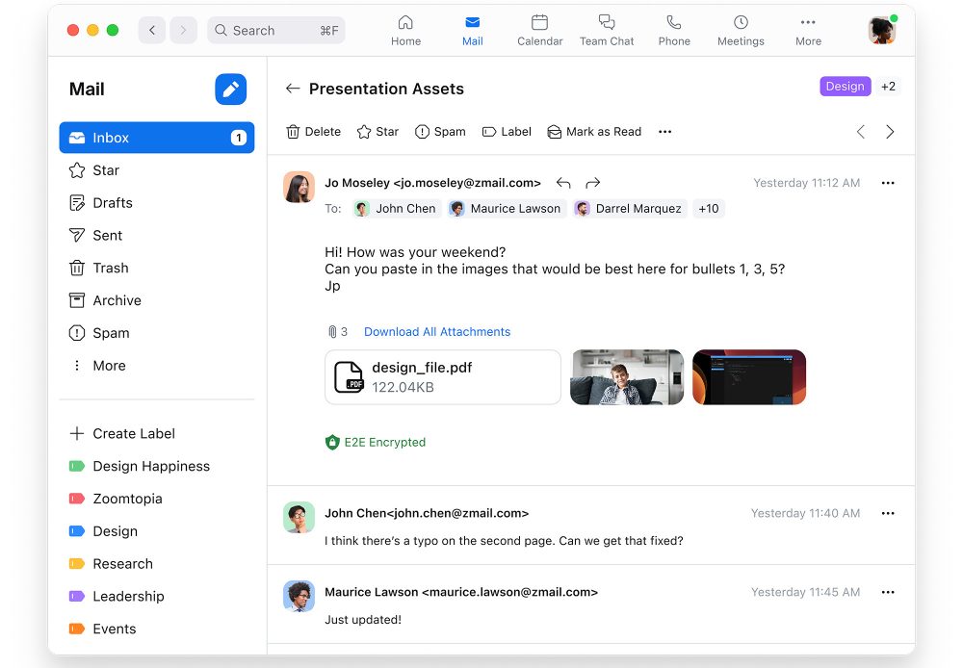This screenshot has width=963, height=668.
Task: Click the forward arrow on Jo Moseley's email
Action: 593,183
